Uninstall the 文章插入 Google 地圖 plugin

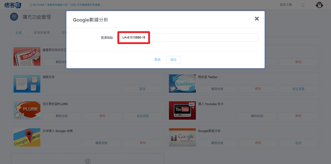click(101, 143)
